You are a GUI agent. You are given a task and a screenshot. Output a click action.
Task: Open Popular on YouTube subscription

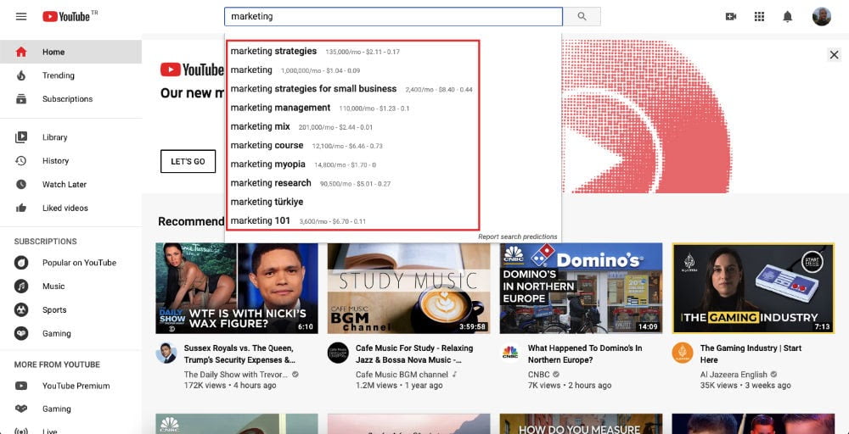(71, 263)
